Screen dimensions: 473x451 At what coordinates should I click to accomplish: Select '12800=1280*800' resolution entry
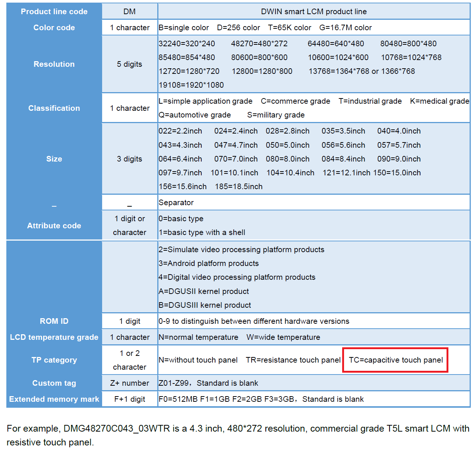[262, 71]
